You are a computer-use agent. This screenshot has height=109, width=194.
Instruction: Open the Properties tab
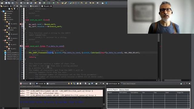pyautogui.click(x=51, y=84)
